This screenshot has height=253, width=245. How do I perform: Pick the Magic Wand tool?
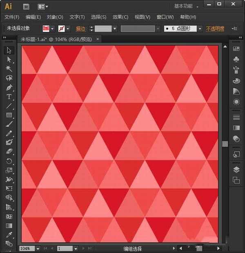point(9,69)
